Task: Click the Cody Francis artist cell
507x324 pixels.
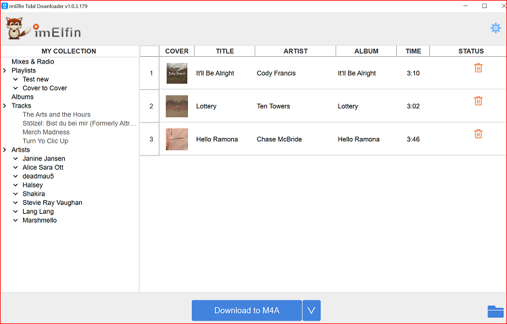Action: [x=276, y=73]
